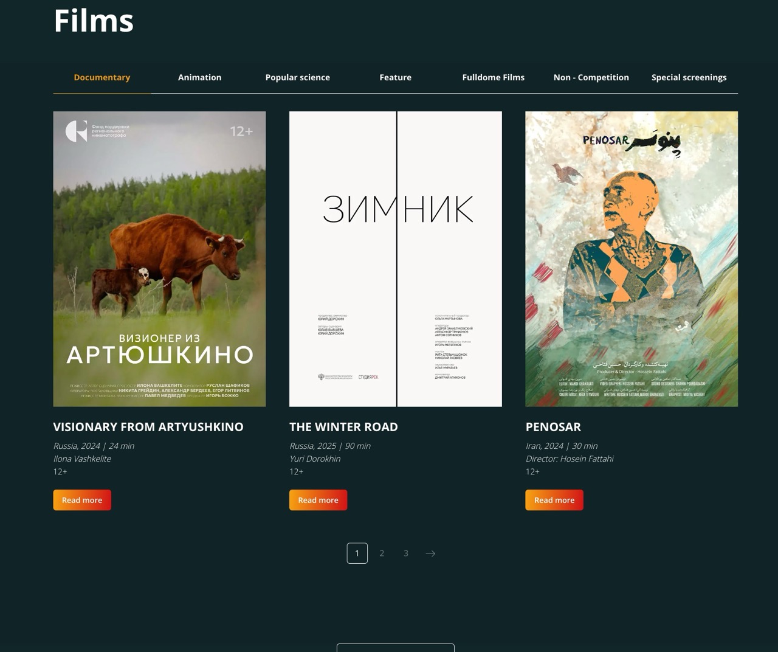This screenshot has width=778, height=652.
Task: Open the Penosar film poster
Action: click(x=632, y=259)
